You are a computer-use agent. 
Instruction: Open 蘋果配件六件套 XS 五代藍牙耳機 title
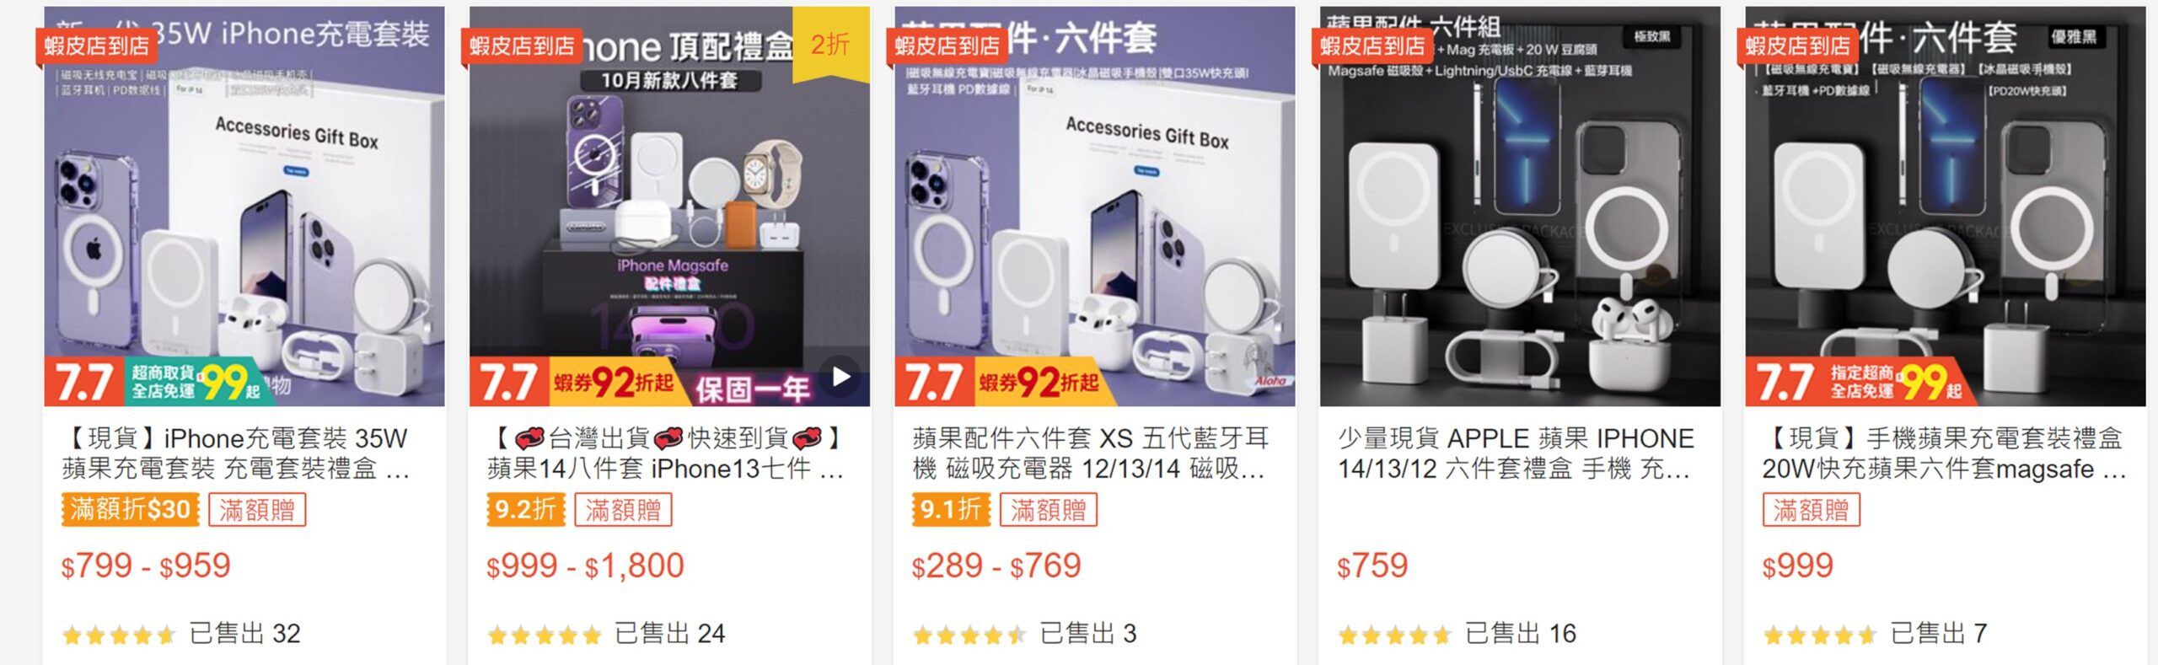pos(1090,453)
